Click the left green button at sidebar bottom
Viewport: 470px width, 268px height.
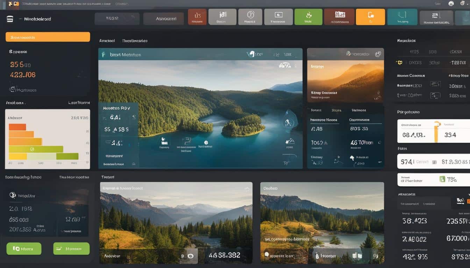click(x=24, y=249)
